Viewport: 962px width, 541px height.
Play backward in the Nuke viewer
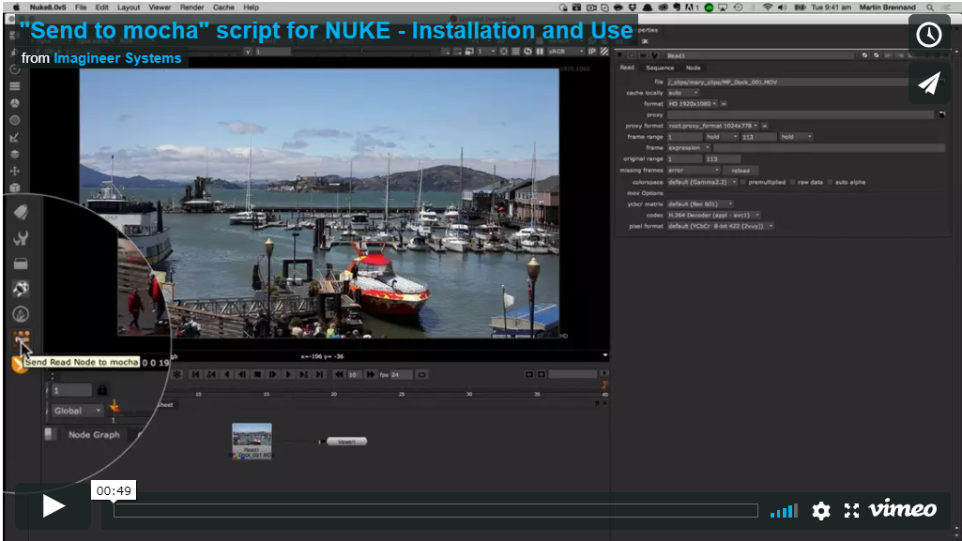227,374
